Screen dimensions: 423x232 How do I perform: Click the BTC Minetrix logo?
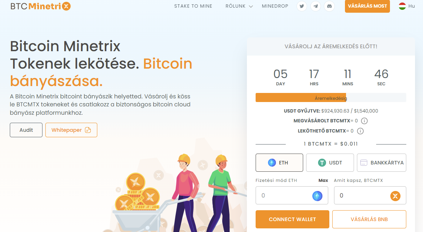click(40, 6)
